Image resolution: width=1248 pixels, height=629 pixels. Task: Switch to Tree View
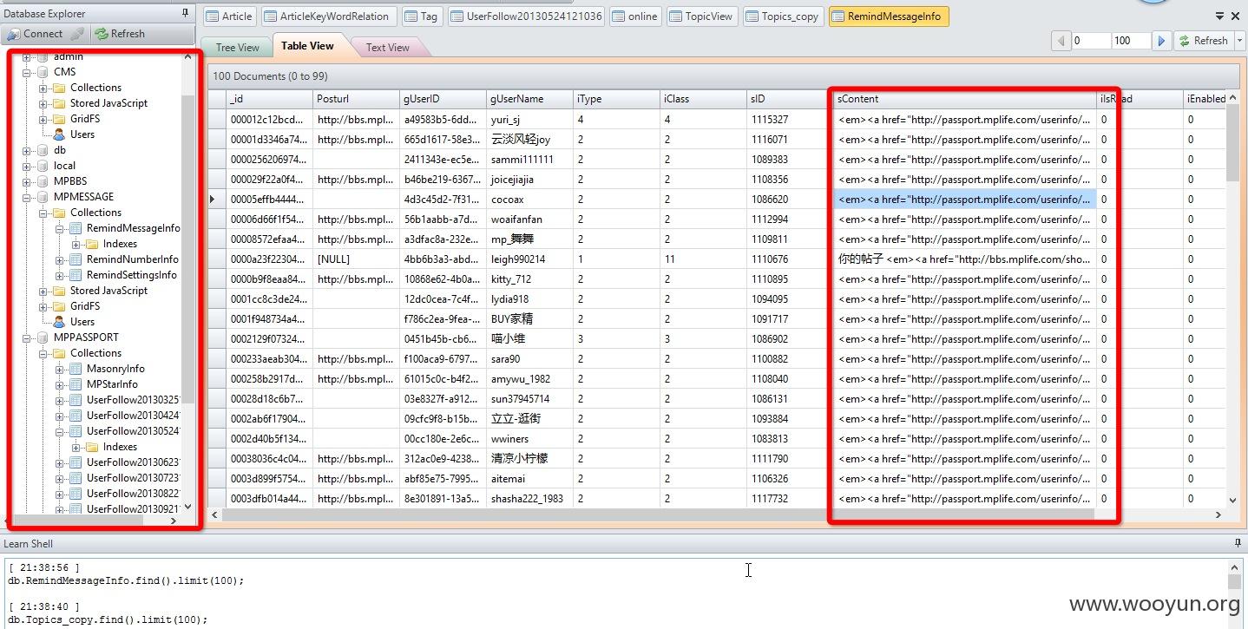[237, 48]
